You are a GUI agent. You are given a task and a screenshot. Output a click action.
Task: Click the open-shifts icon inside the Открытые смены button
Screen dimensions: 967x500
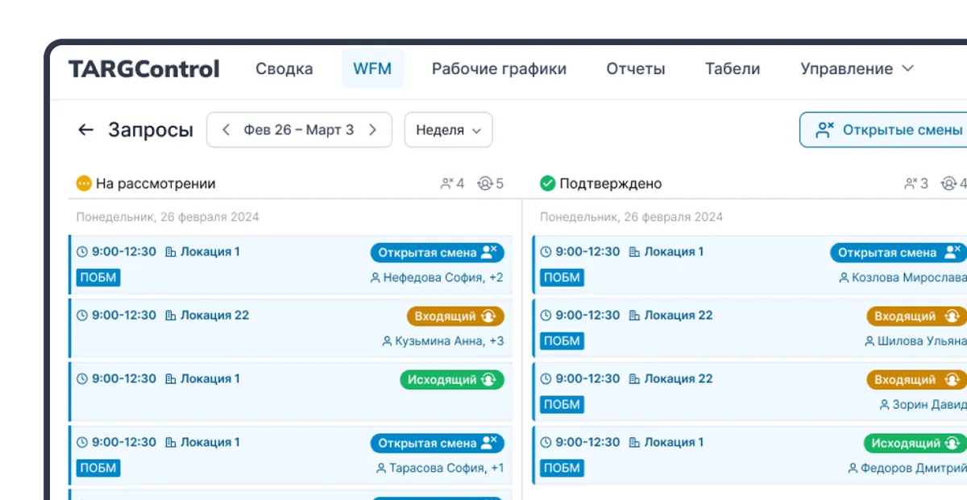(x=824, y=129)
